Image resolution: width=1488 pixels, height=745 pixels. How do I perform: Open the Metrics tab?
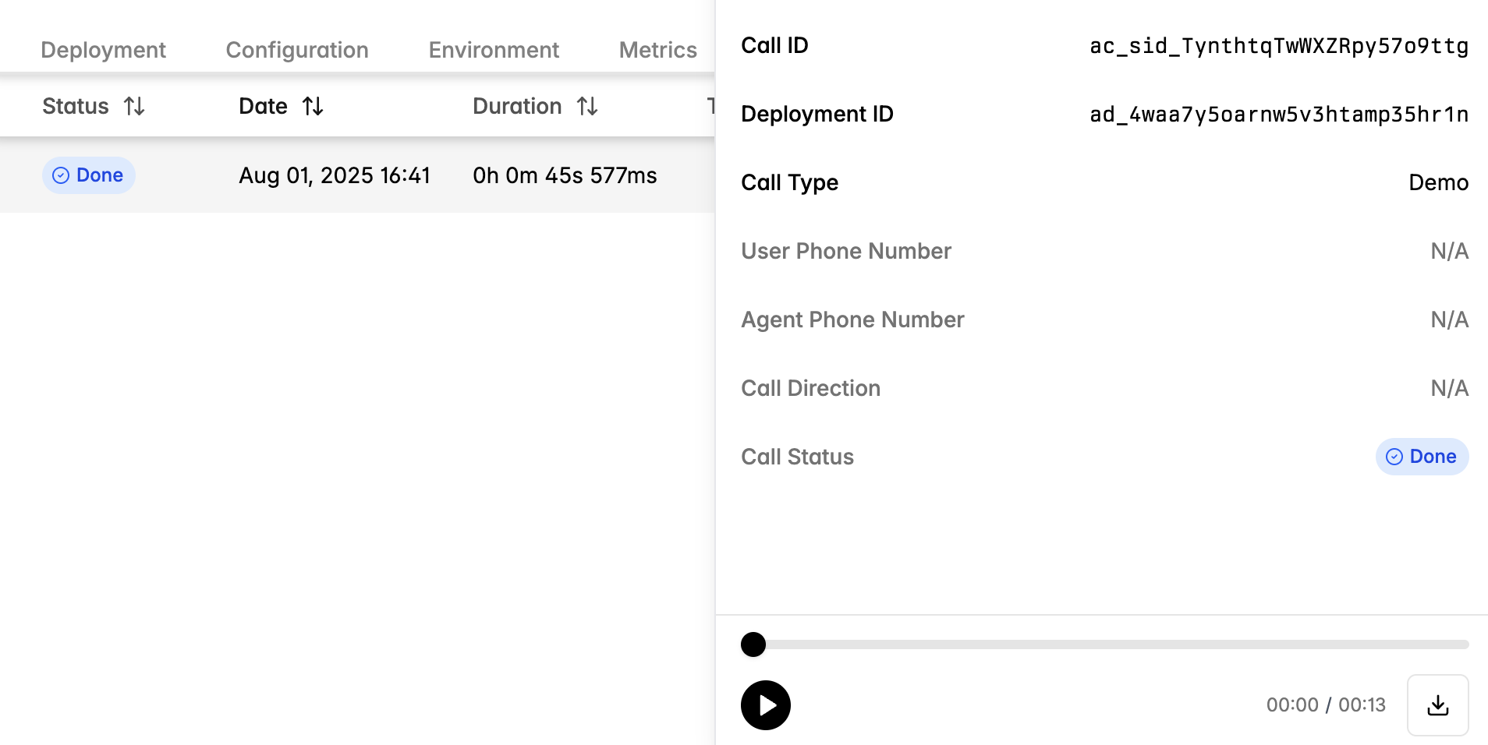[x=657, y=49]
